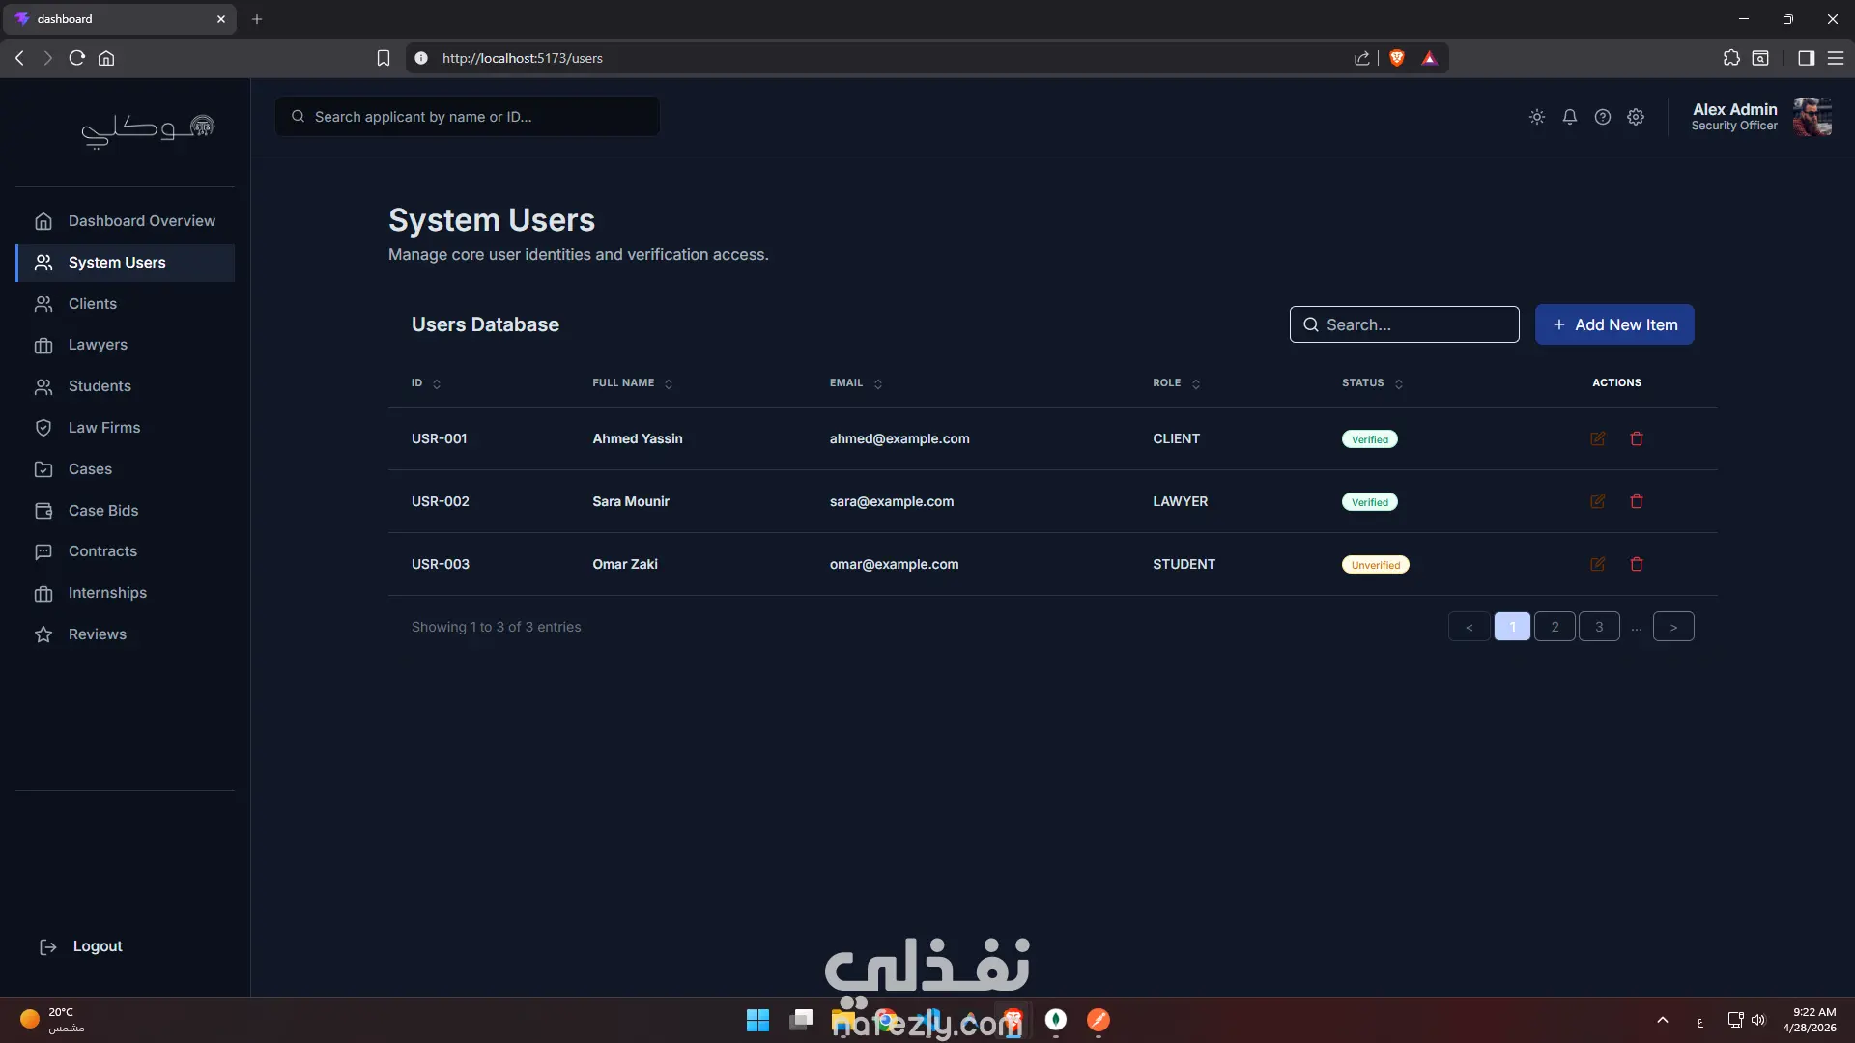Image resolution: width=1855 pixels, height=1043 pixels.
Task: Click the Verified badge for Ahmed Yassin
Action: pos(1369,439)
